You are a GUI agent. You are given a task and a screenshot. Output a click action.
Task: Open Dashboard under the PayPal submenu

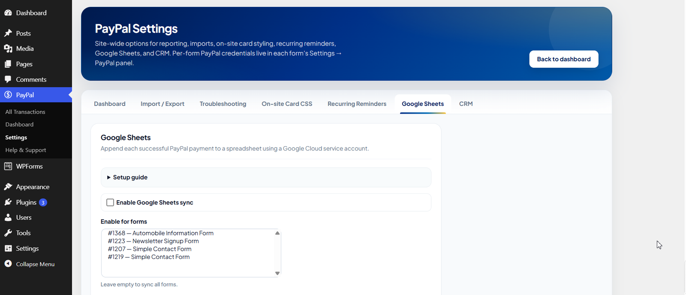point(19,124)
